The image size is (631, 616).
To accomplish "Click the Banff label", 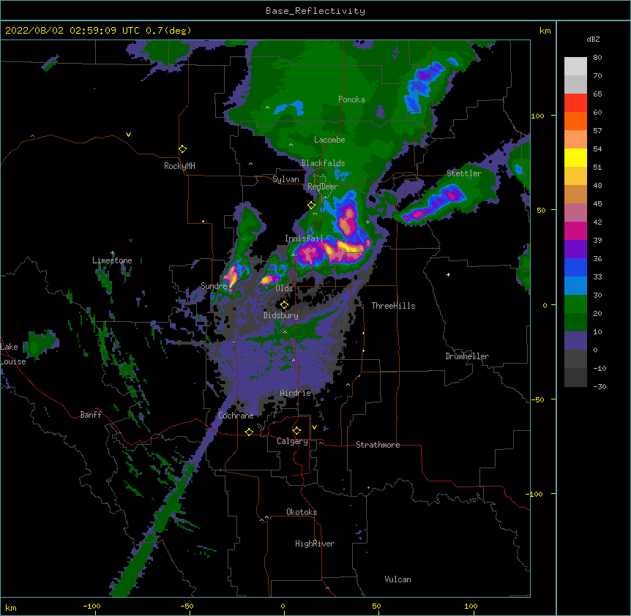I will (x=91, y=415).
